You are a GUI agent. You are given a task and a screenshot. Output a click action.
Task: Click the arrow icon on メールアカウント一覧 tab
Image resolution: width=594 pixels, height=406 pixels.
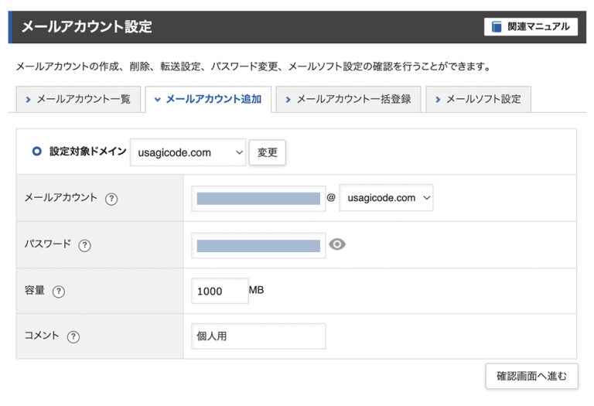tap(28, 100)
